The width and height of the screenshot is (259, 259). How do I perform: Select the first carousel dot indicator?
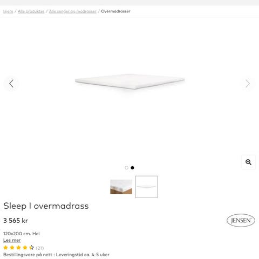(126, 168)
